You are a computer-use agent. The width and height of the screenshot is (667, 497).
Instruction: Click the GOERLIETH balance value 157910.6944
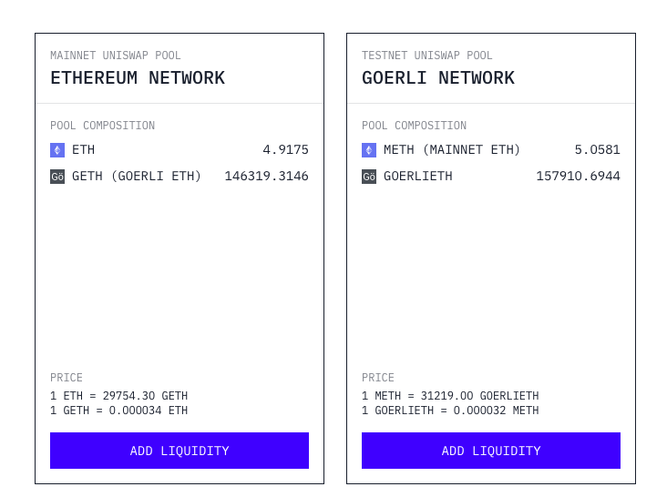coord(578,177)
